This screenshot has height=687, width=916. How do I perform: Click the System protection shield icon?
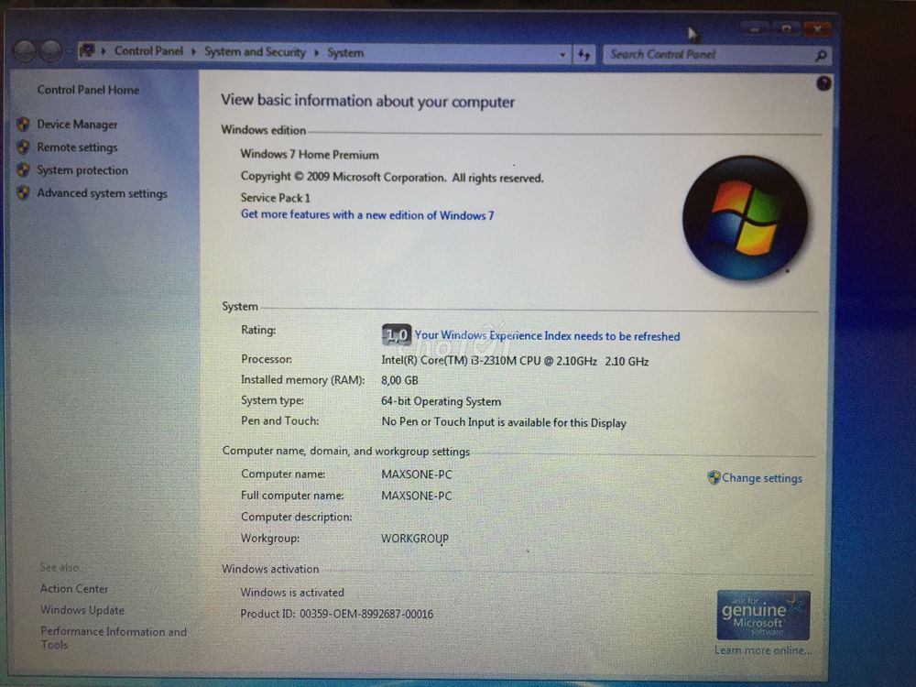[x=24, y=169]
